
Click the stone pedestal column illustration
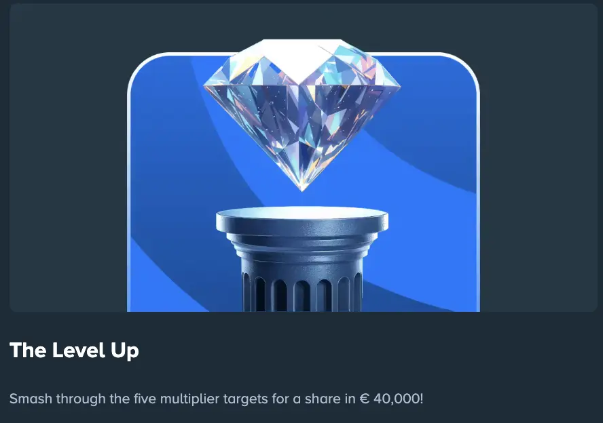(302, 259)
